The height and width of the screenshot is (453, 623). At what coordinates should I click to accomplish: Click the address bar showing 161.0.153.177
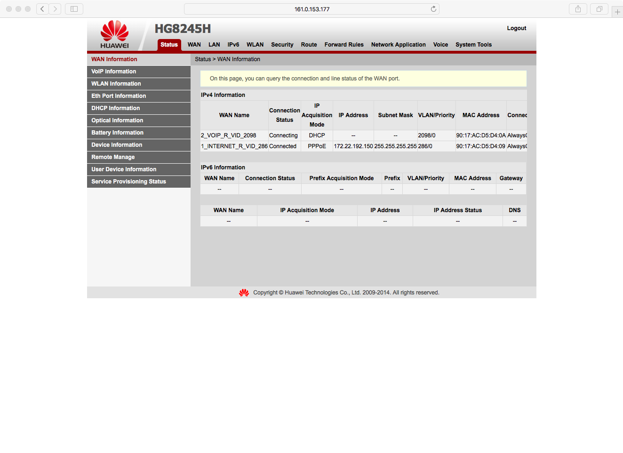pos(311,9)
